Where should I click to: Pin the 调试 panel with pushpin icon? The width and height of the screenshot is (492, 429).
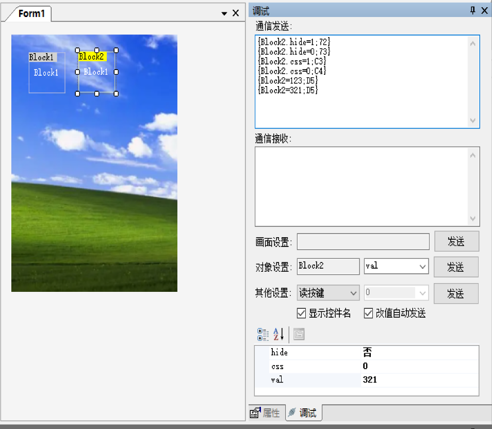472,11
